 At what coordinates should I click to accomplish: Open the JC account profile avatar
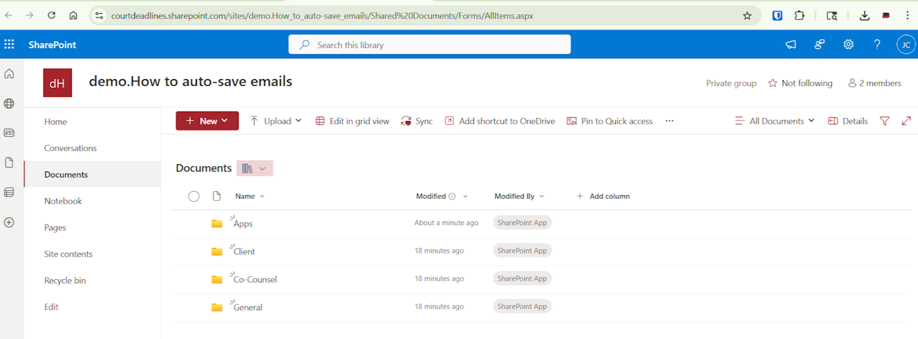pyautogui.click(x=906, y=45)
